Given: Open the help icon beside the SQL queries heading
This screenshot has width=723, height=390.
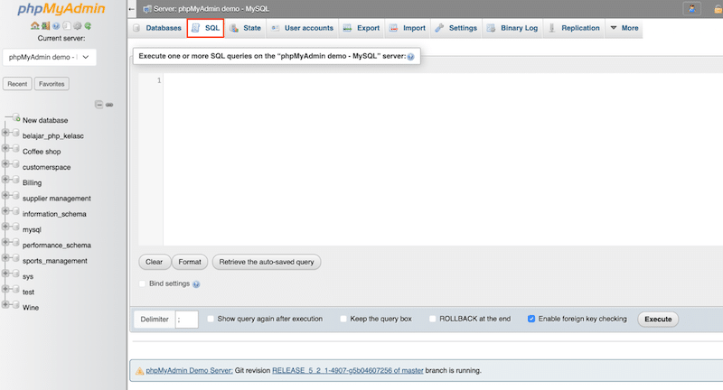Looking at the screenshot, I should [410, 57].
